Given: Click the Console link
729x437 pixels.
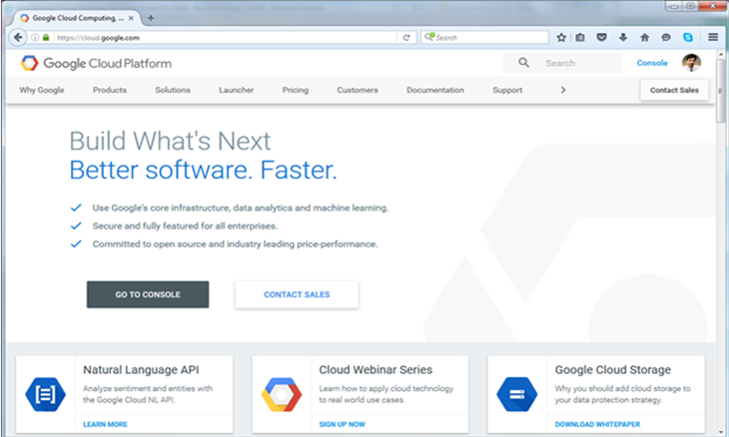Looking at the screenshot, I should (x=652, y=63).
